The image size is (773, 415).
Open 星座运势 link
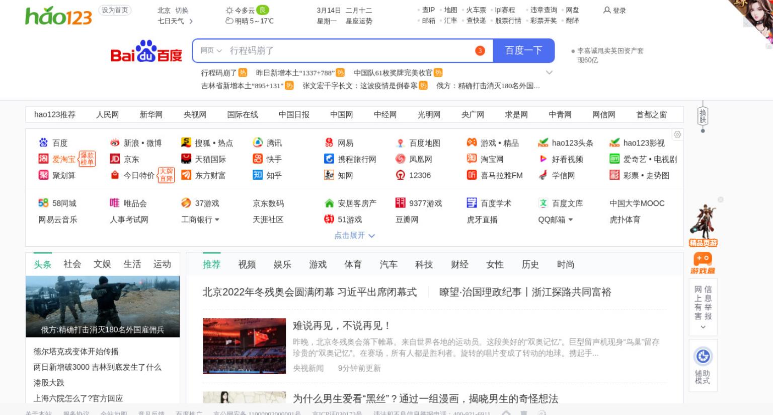point(359,21)
